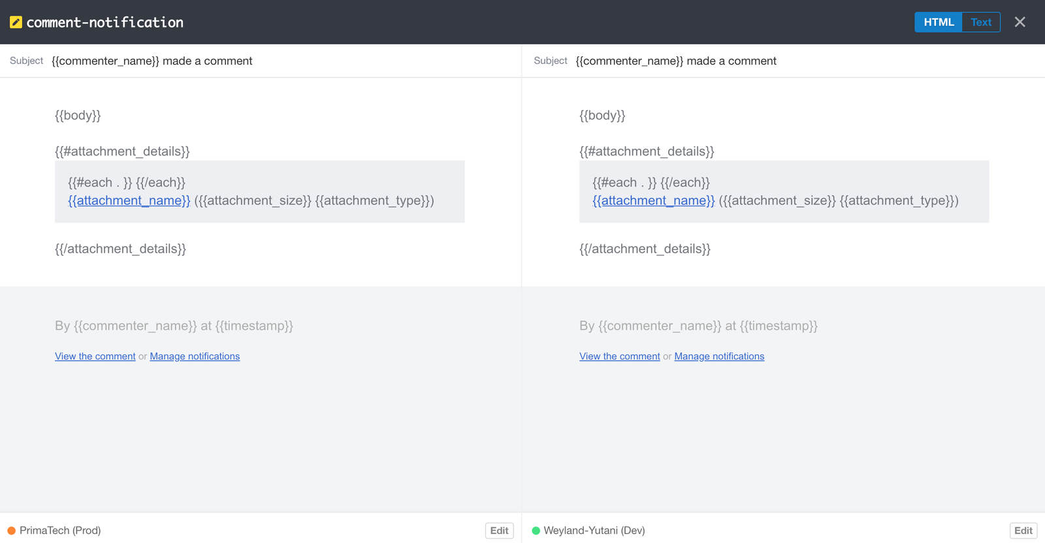The height and width of the screenshot is (543, 1045).
Task: Switch to HTML view
Action: point(938,22)
